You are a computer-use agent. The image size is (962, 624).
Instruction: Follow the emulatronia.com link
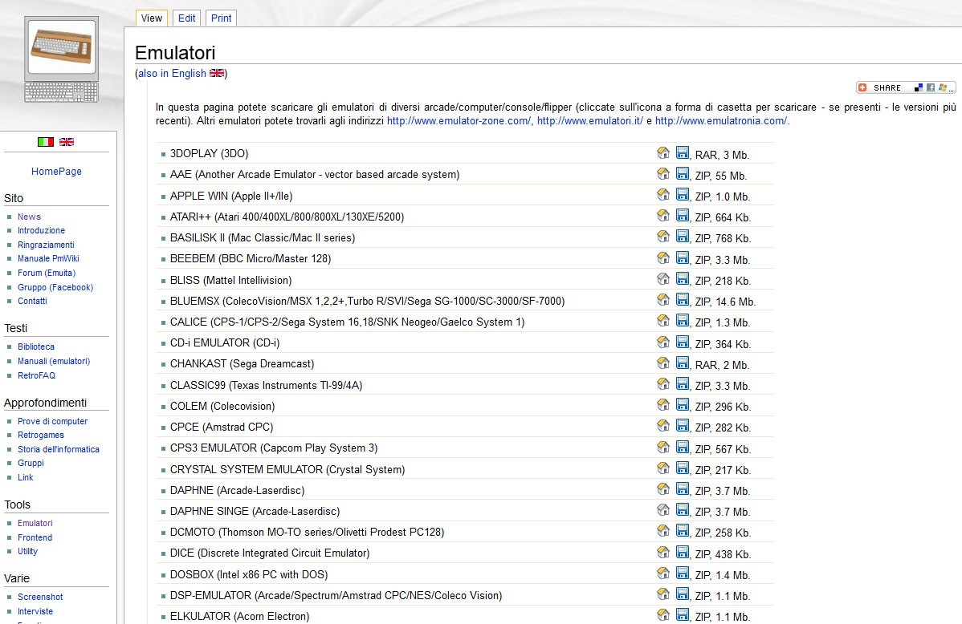point(721,121)
